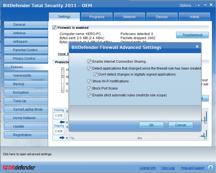
Task: Open the Update section
Action: (x=26, y=126)
